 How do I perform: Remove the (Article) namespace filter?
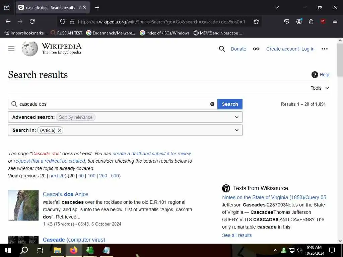(x=60, y=130)
